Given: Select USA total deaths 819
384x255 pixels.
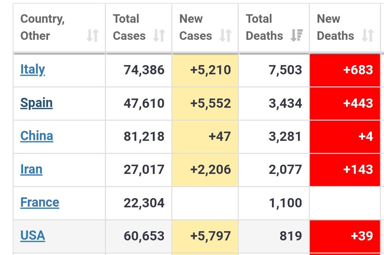Looking at the screenshot, I should 291,236.
